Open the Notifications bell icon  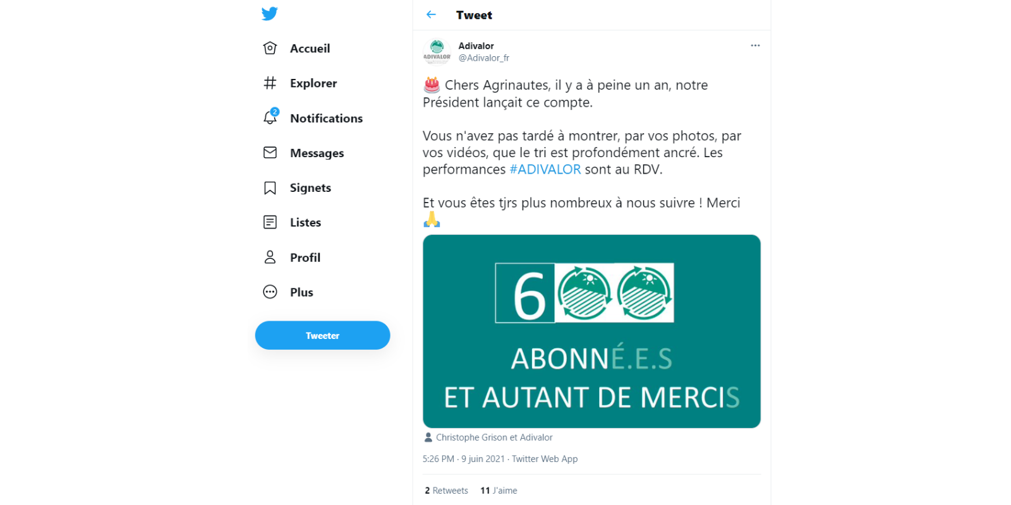coord(270,117)
